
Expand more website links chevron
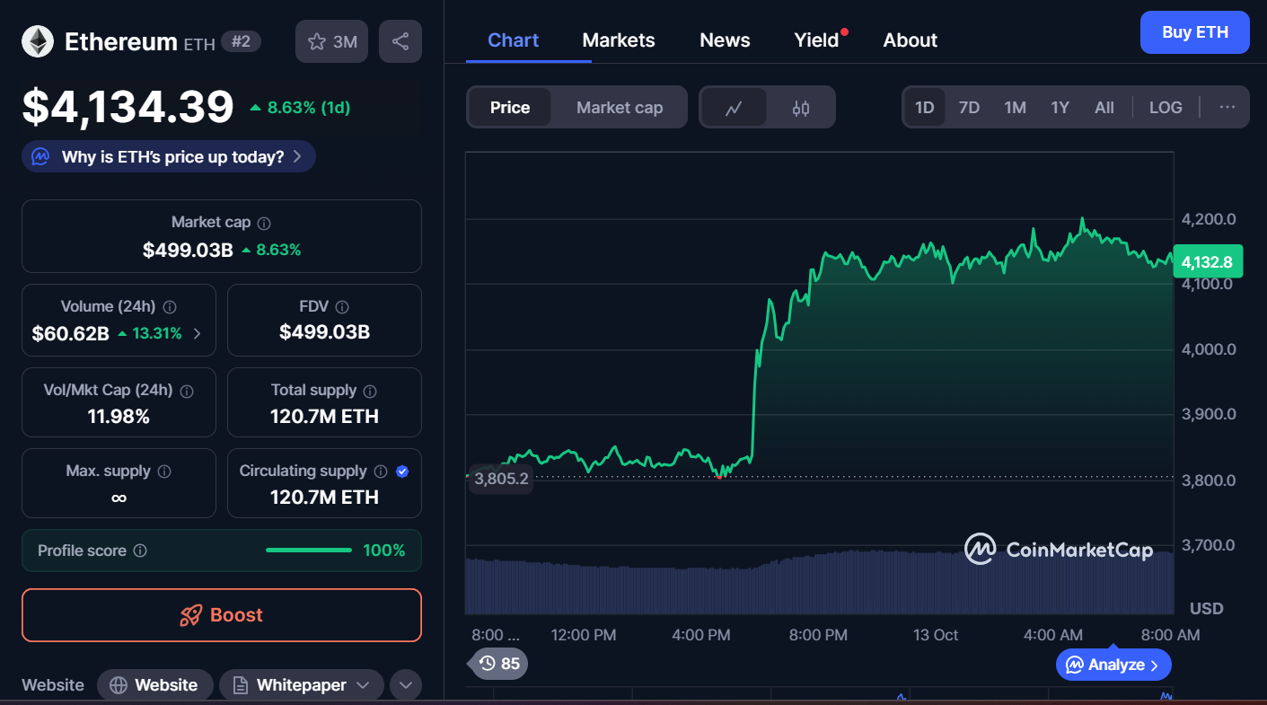pos(405,685)
